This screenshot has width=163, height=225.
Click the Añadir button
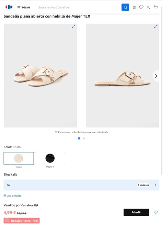pyautogui.click(x=136, y=212)
